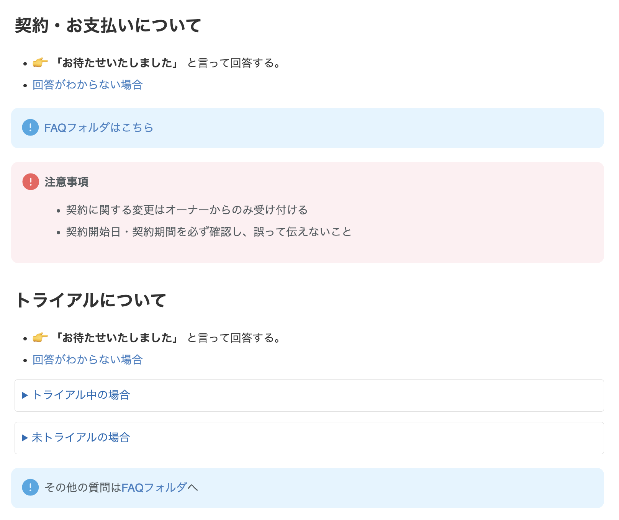Click the 注意事項 callout title
Image resolution: width=619 pixels, height=520 pixels.
[x=67, y=182]
